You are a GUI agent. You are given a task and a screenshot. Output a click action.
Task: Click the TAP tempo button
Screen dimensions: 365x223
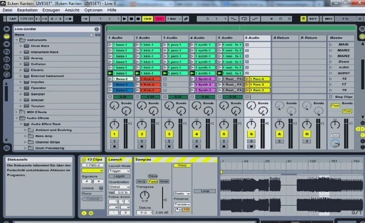pyautogui.click(x=12, y=19)
